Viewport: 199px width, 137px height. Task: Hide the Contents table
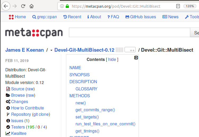112,60
